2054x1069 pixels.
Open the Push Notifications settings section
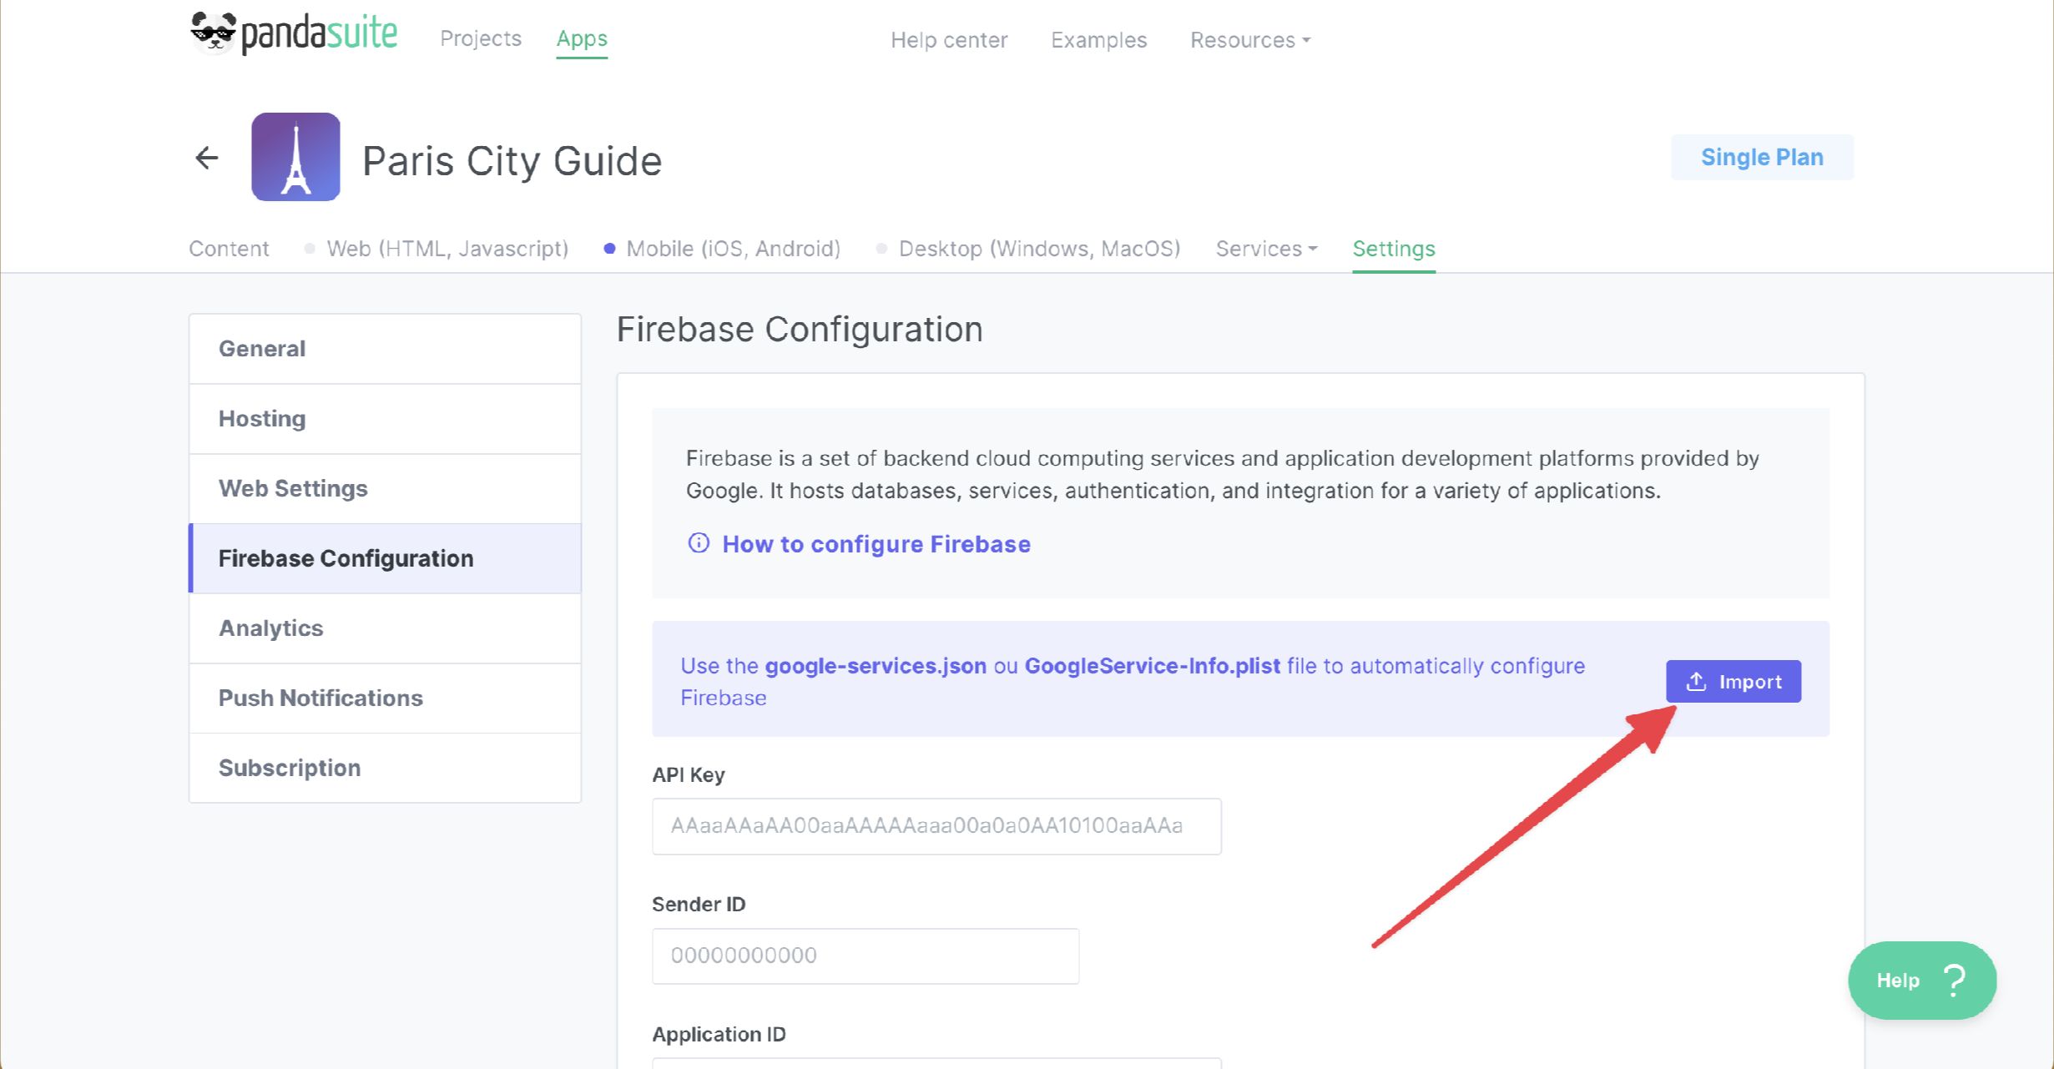coord(320,698)
